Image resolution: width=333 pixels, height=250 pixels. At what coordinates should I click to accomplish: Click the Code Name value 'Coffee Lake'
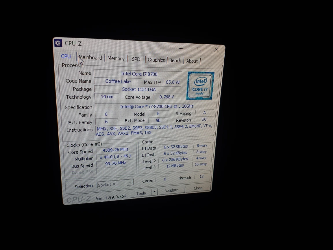tap(118, 81)
